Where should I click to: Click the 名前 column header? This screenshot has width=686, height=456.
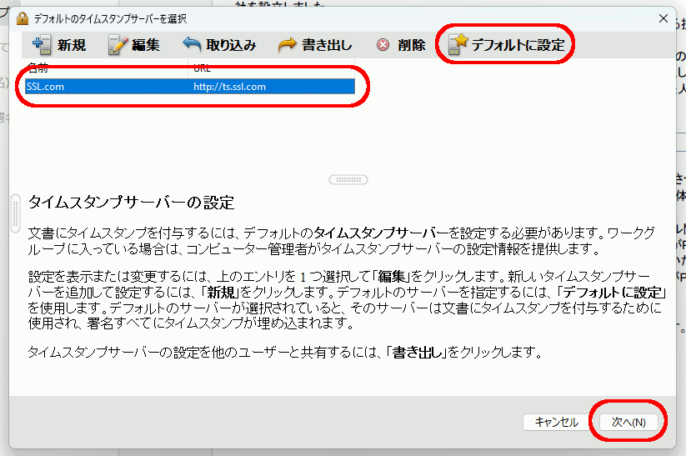(107, 68)
